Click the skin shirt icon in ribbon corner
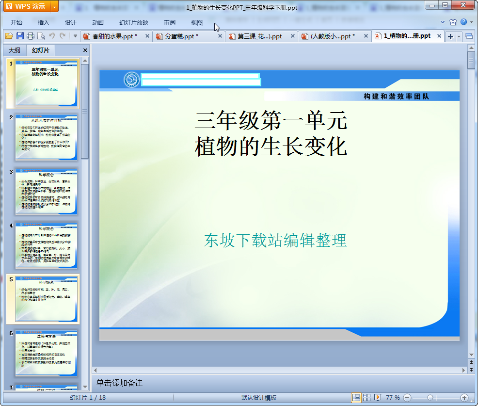Image resolution: width=478 pixels, height=406 pixels. coord(453,22)
